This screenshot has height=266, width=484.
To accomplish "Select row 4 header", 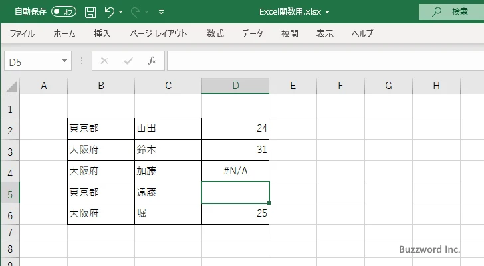I will (10, 172).
